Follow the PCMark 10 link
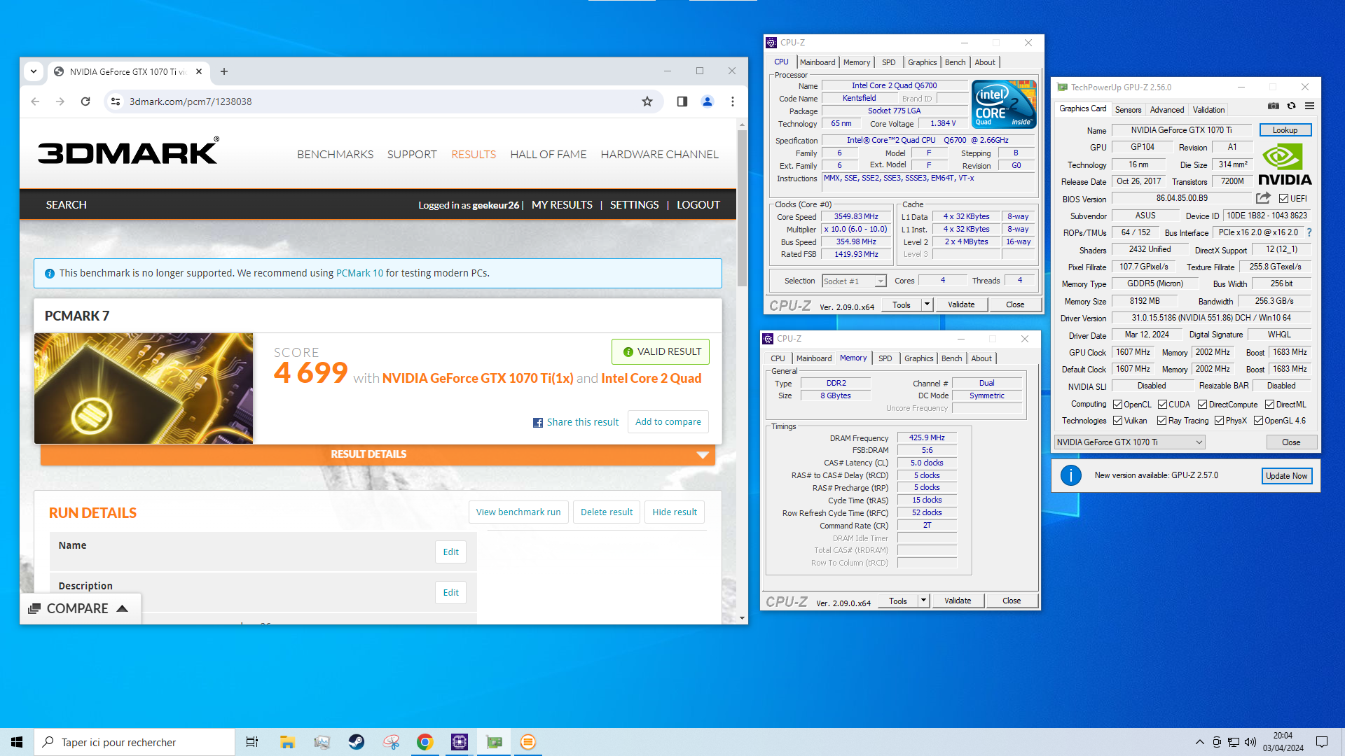The image size is (1345, 756). pos(359,273)
